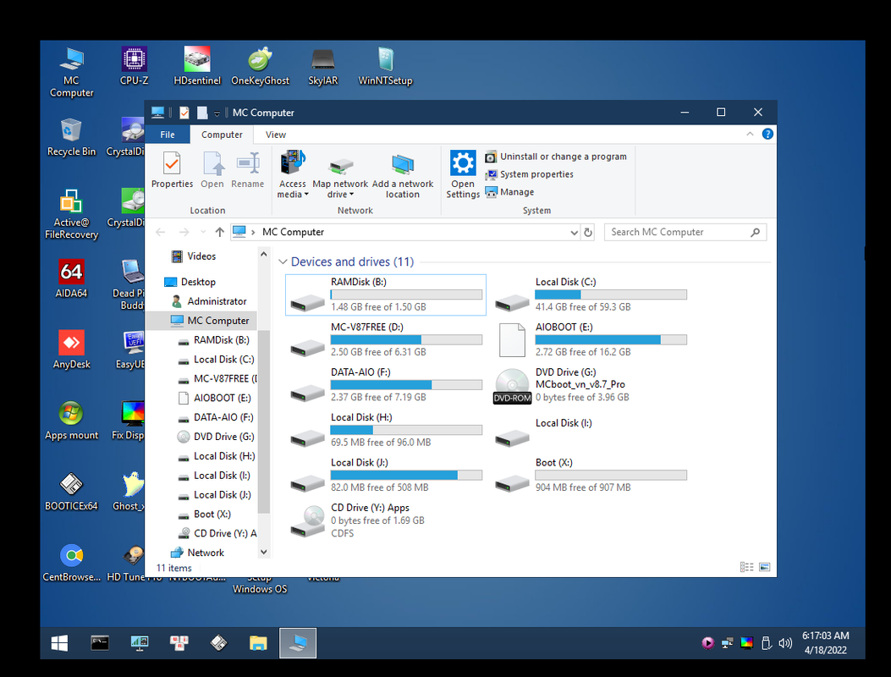Open the Access media dropdown

[293, 174]
